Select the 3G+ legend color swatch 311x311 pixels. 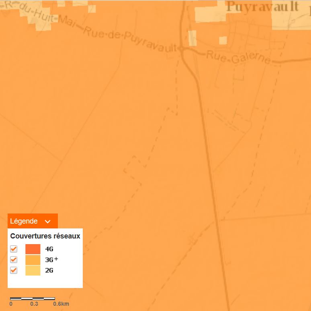click(33, 259)
